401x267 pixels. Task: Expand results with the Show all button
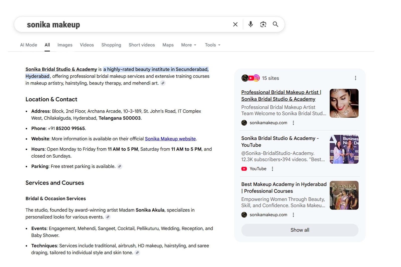click(300, 230)
